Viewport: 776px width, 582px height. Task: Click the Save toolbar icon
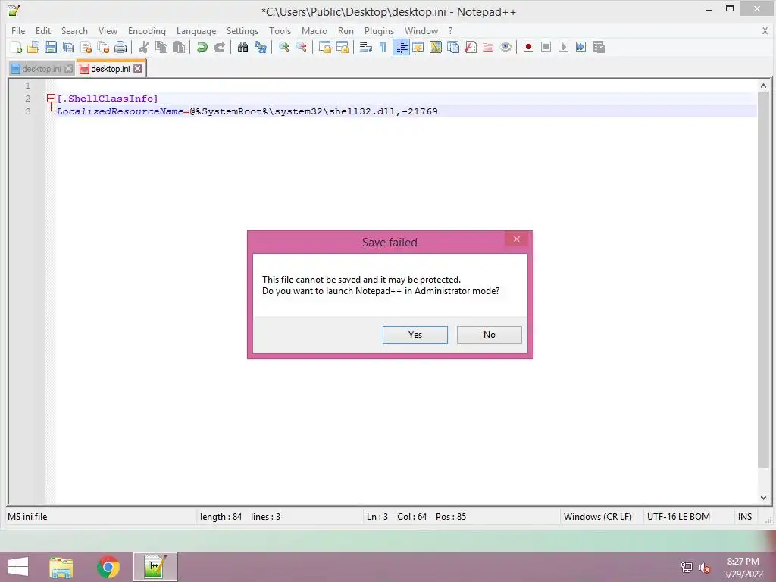tap(51, 47)
